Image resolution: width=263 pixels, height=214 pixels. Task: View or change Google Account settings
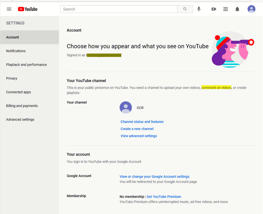154,177
